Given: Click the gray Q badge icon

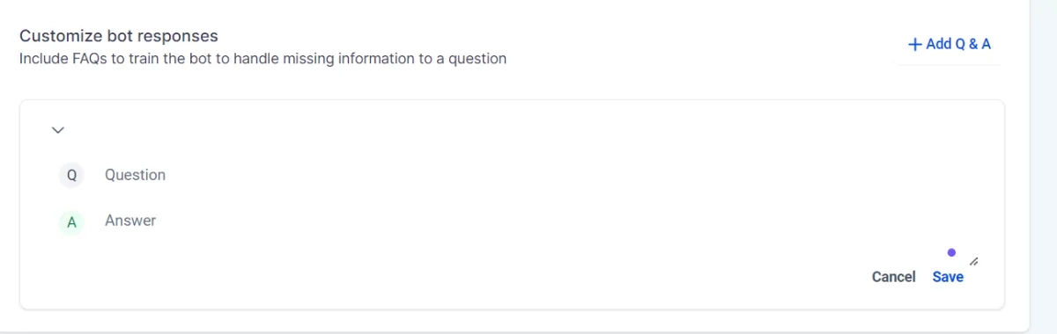Looking at the screenshot, I should tap(72, 176).
